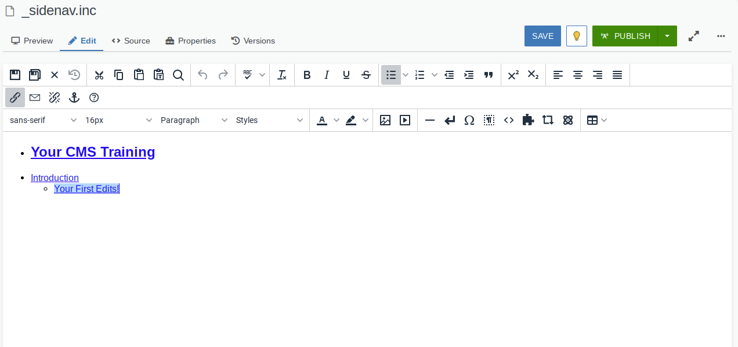
Task: Click the Blockquote icon
Action: point(489,75)
